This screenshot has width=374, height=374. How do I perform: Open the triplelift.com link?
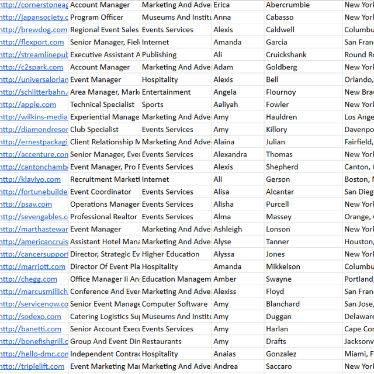(32, 366)
